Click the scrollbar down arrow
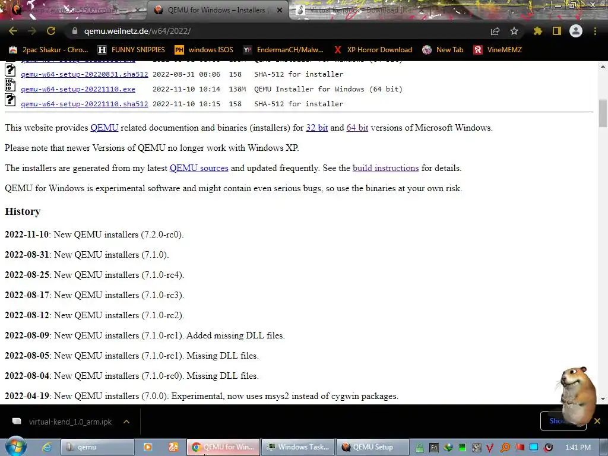608x456 pixels. pos(603,398)
